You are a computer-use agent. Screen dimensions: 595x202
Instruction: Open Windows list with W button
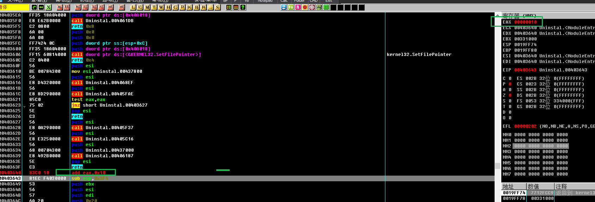pyautogui.click(x=161, y=7)
